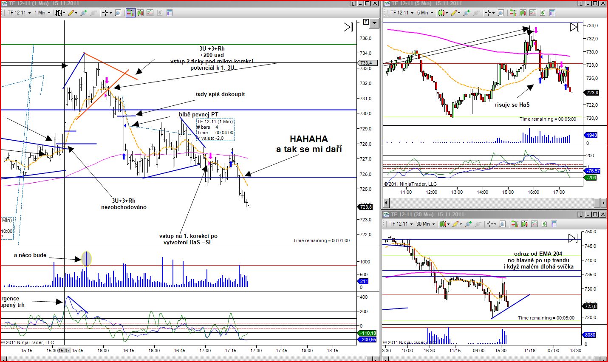Image resolution: width=608 pixels, height=362 pixels.
Task: Open chart Properties in the 5 Min chart
Action: tap(553, 13)
